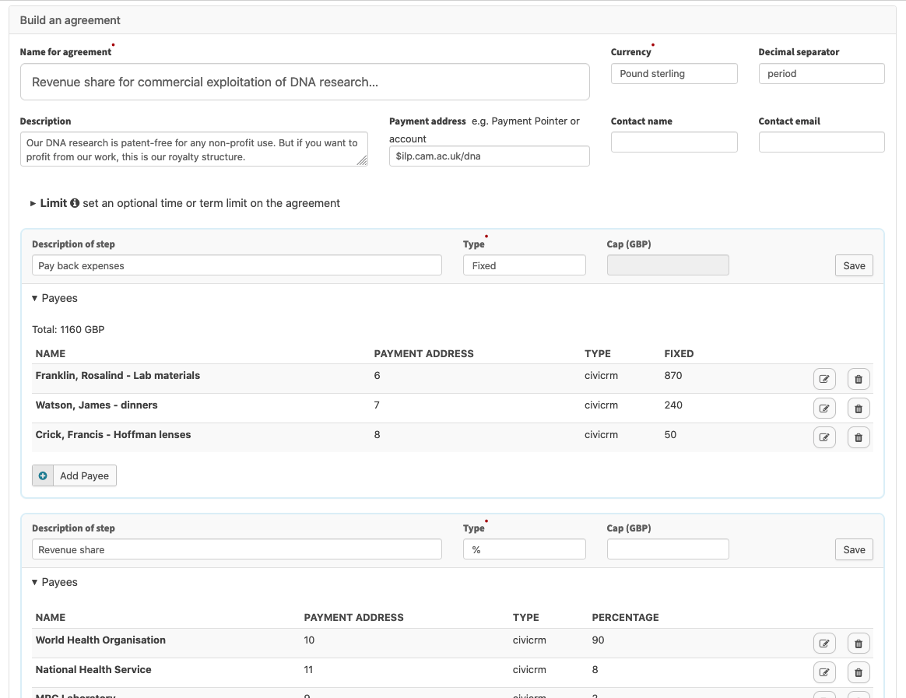Delete the Watson, James payee
This screenshot has width=906, height=698.
(x=858, y=408)
